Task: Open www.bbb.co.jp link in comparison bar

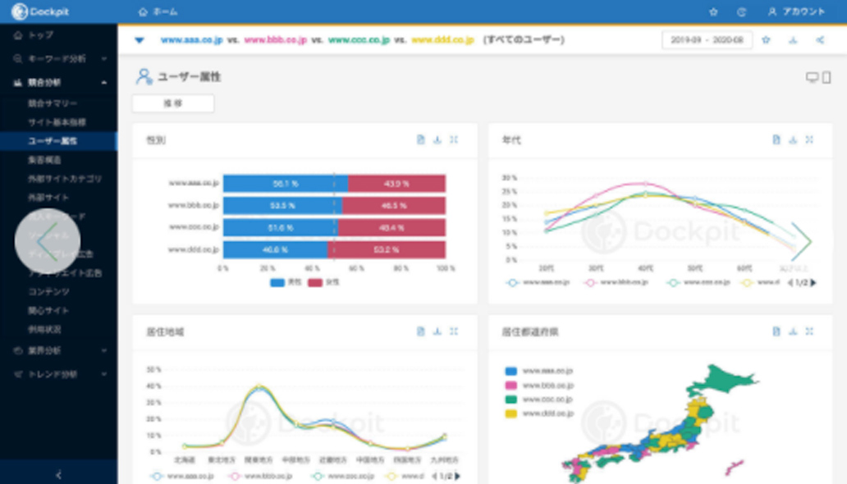Action: pos(276,40)
